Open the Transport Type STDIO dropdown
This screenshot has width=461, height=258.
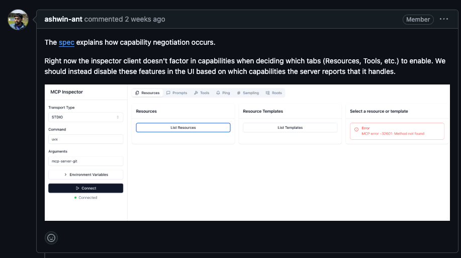point(85,117)
